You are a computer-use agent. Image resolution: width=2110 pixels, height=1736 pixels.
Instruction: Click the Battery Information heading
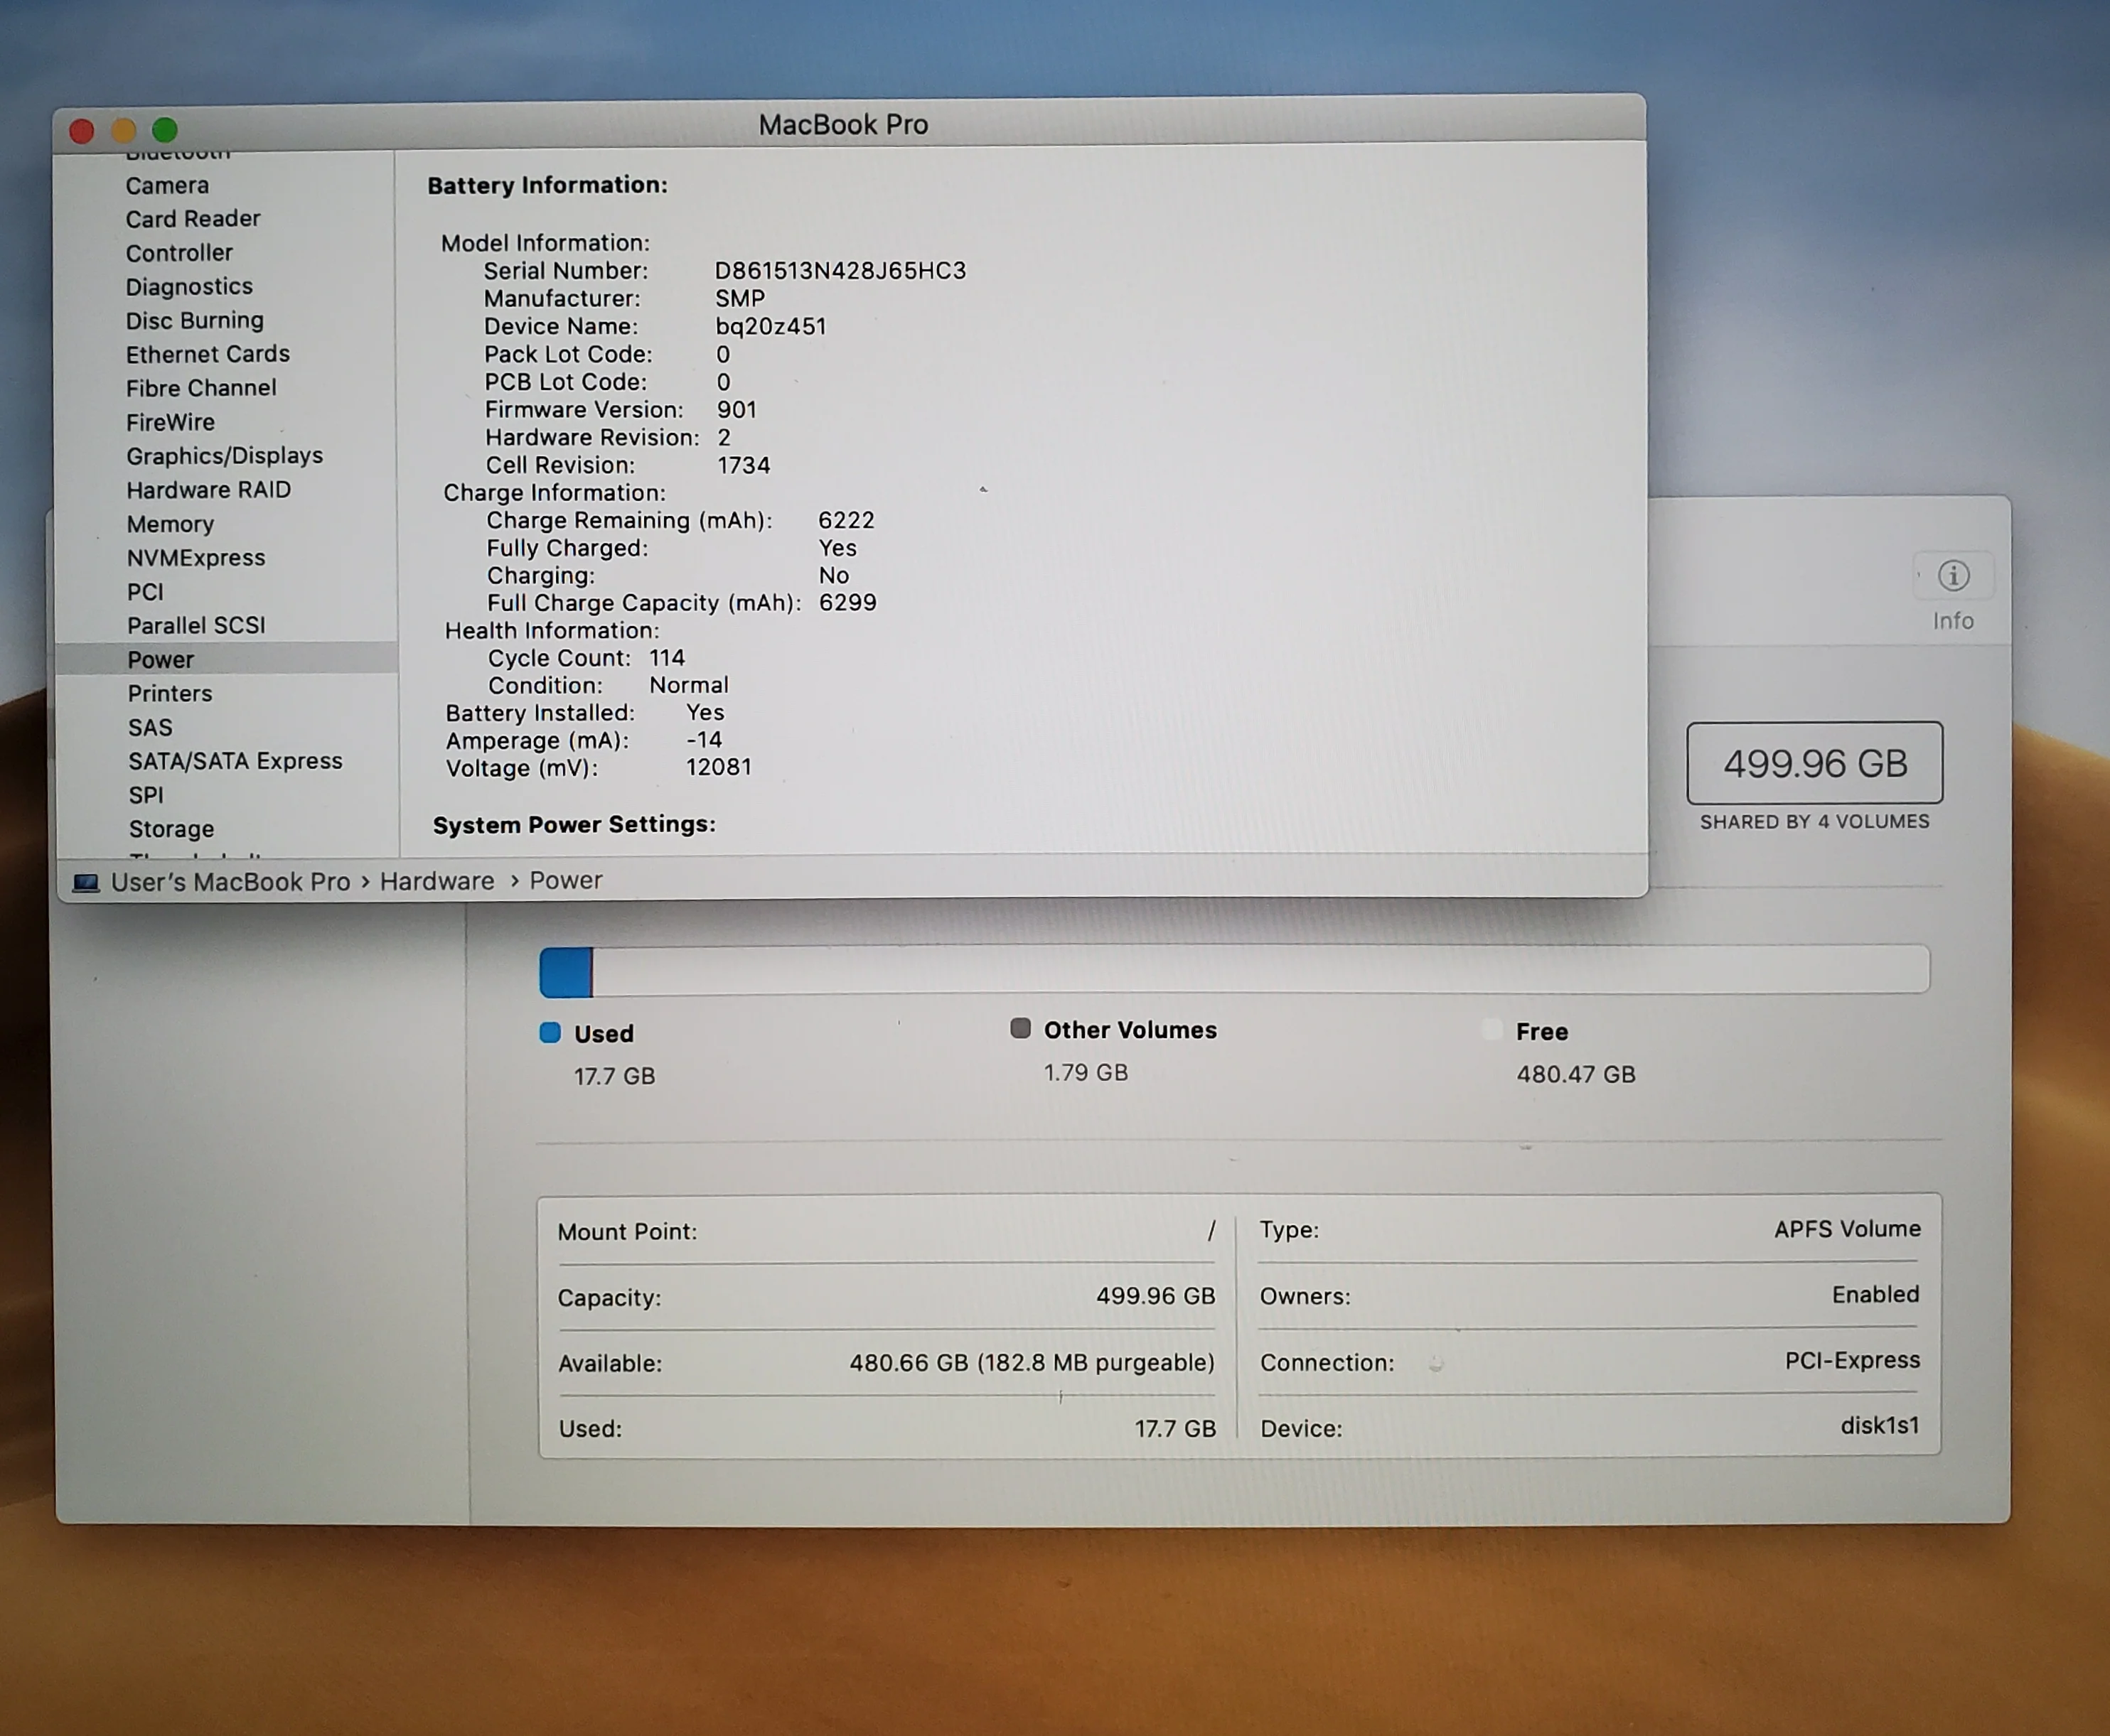[x=547, y=186]
